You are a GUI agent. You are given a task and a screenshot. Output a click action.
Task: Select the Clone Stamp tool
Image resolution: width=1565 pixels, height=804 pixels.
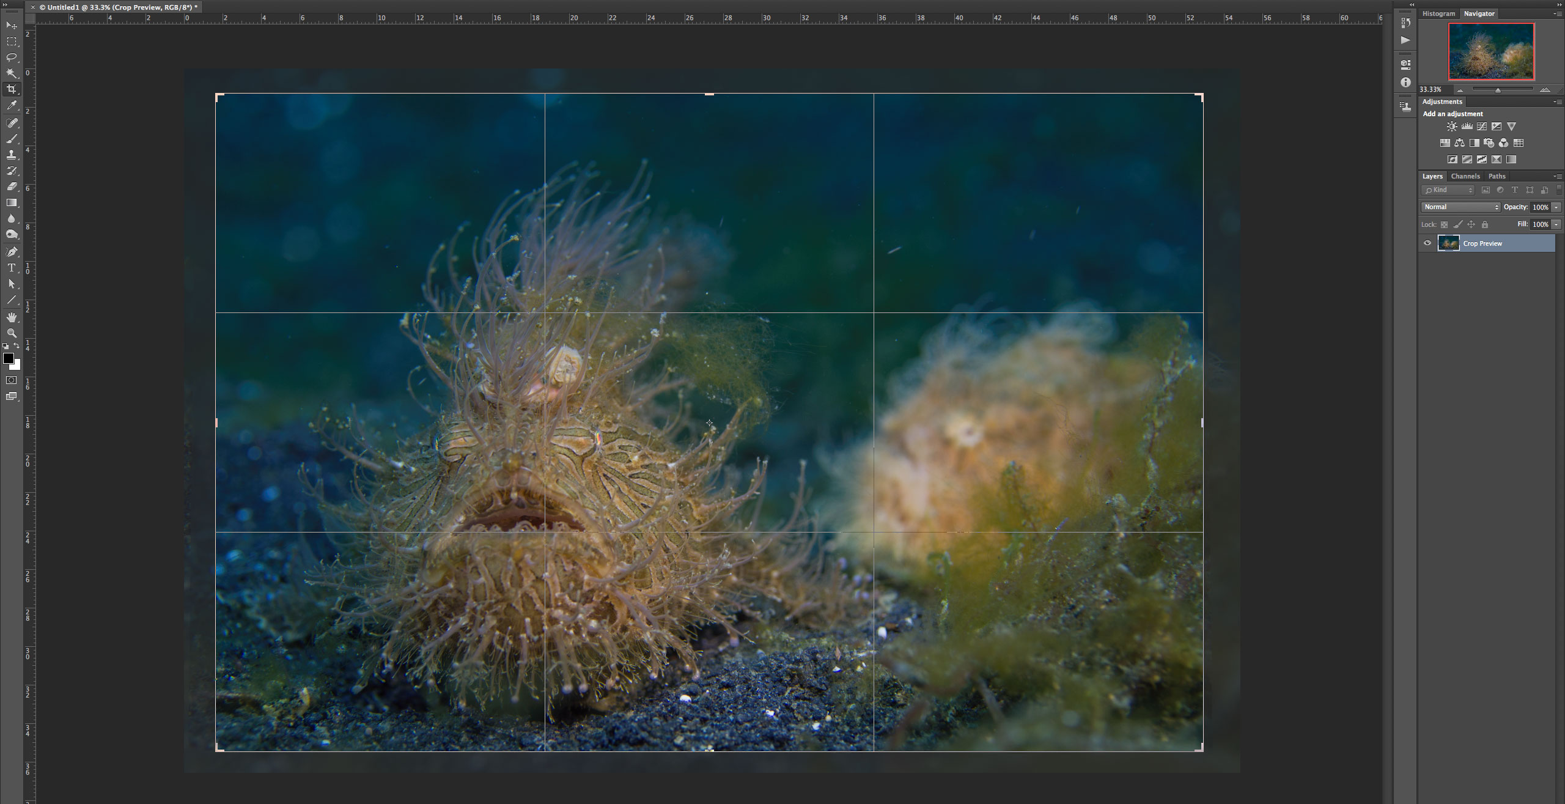[x=11, y=155]
